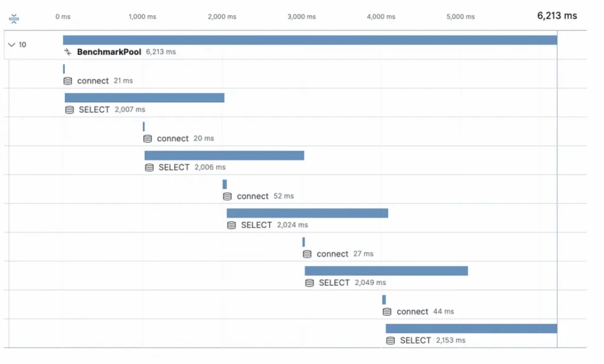This screenshot has height=364, width=604.
Task: Open the BenchmarkPool span name
Action: click(109, 52)
